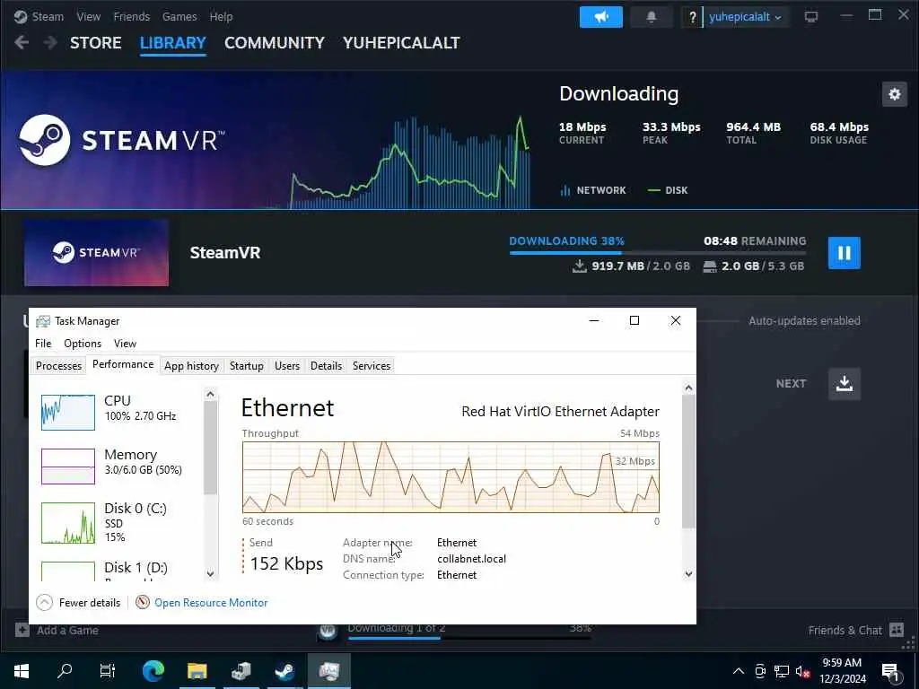
Task: Open the Windows action center notification icon
Action: pyautogui.click(x=890, y=672)
